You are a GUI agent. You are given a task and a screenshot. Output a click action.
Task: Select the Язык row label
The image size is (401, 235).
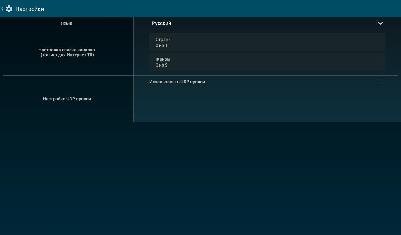coord(66,23)
